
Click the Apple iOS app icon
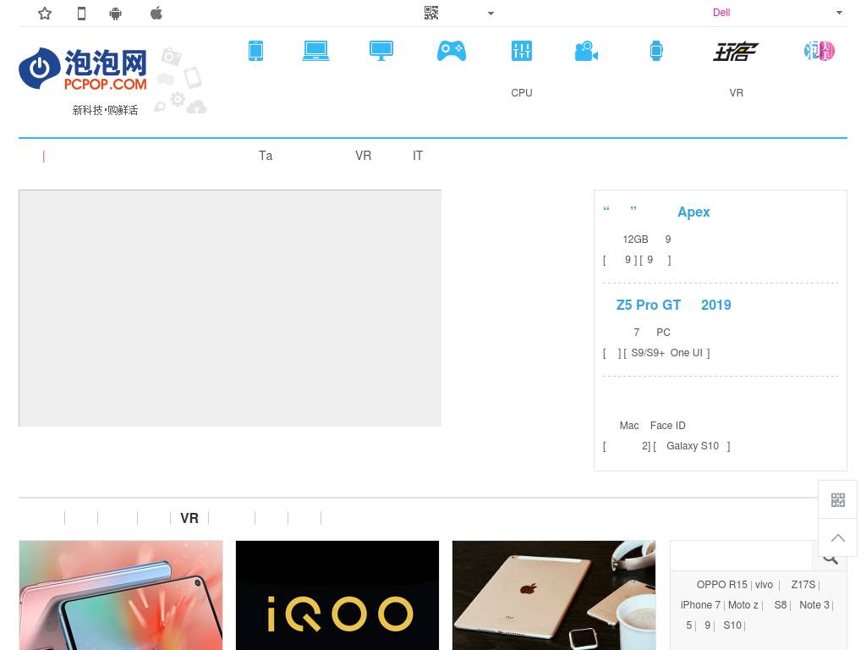coord(156,13)
